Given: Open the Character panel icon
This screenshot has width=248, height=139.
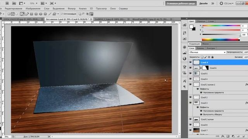Looking at the screenshot, I should 184,81.
